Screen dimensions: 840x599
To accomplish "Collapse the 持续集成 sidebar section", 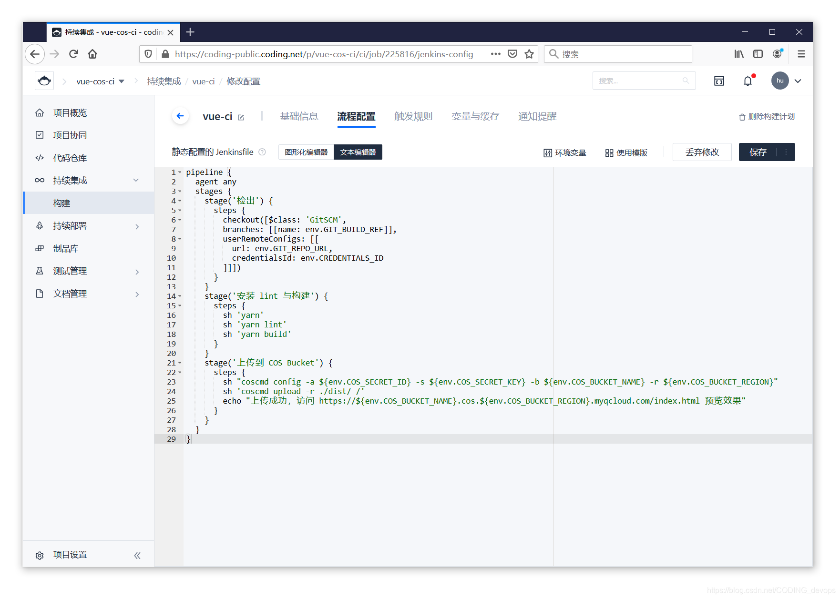I will pyautogui.click(x=136, y=180).
